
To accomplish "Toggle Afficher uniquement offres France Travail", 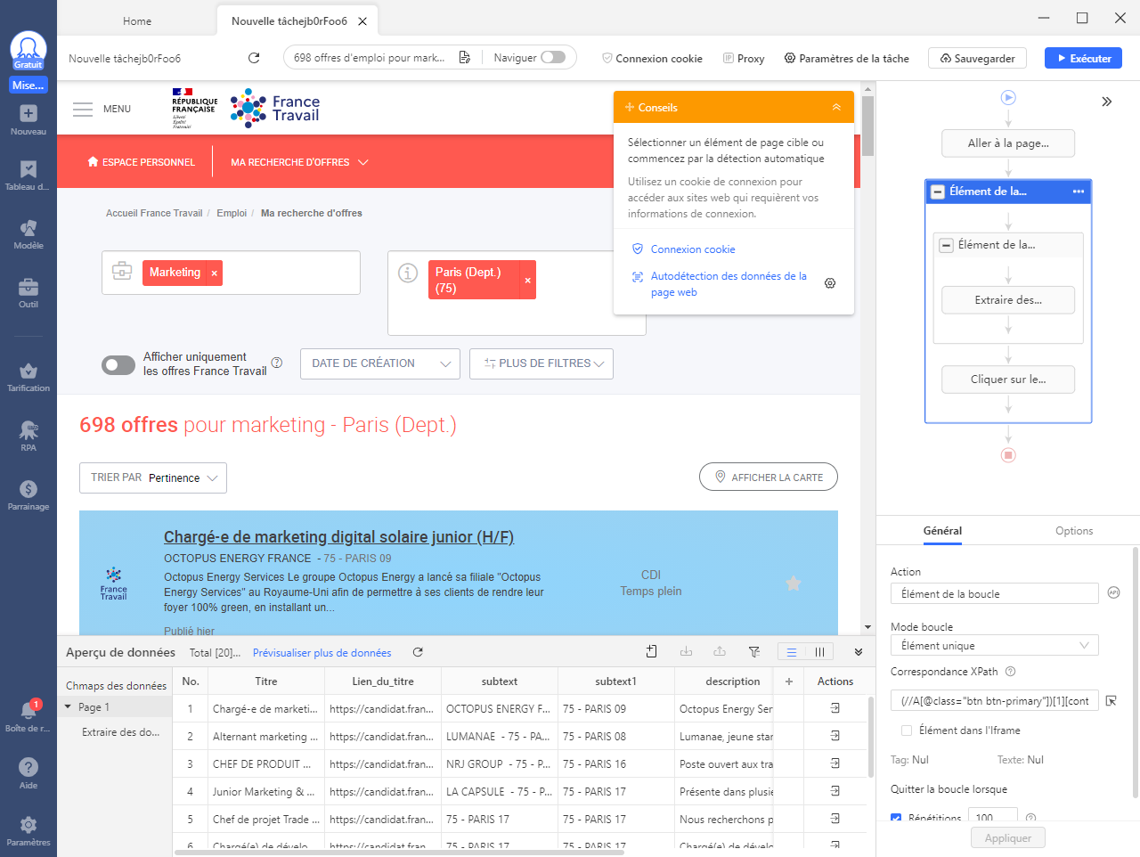I will [118, 364].
